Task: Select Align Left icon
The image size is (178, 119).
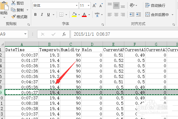Action: 110,15
